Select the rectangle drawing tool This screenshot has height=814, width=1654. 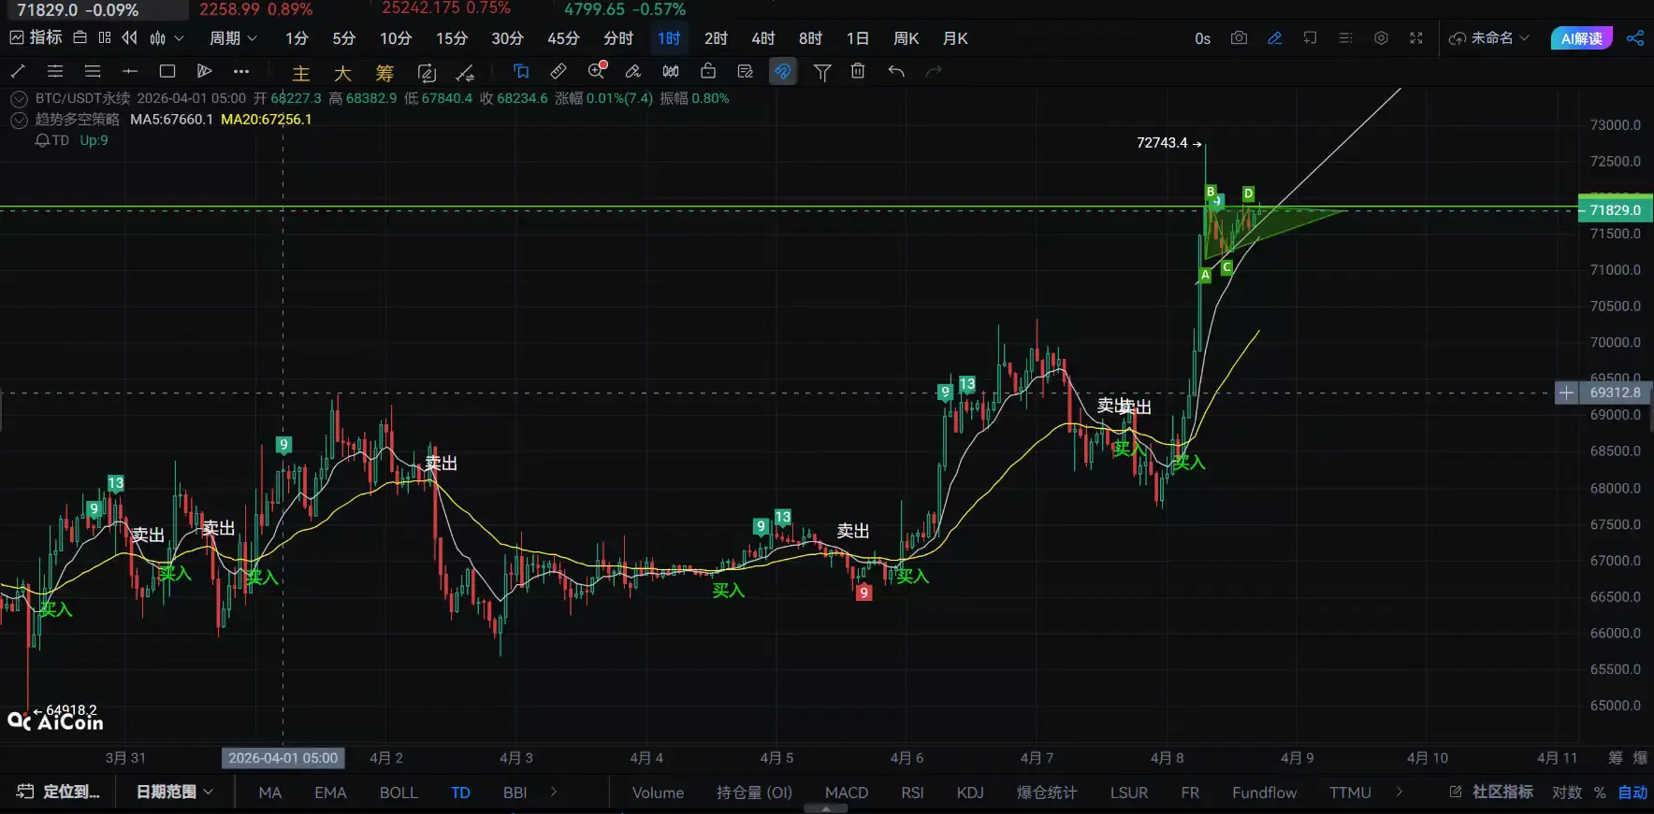coord(167,71)
